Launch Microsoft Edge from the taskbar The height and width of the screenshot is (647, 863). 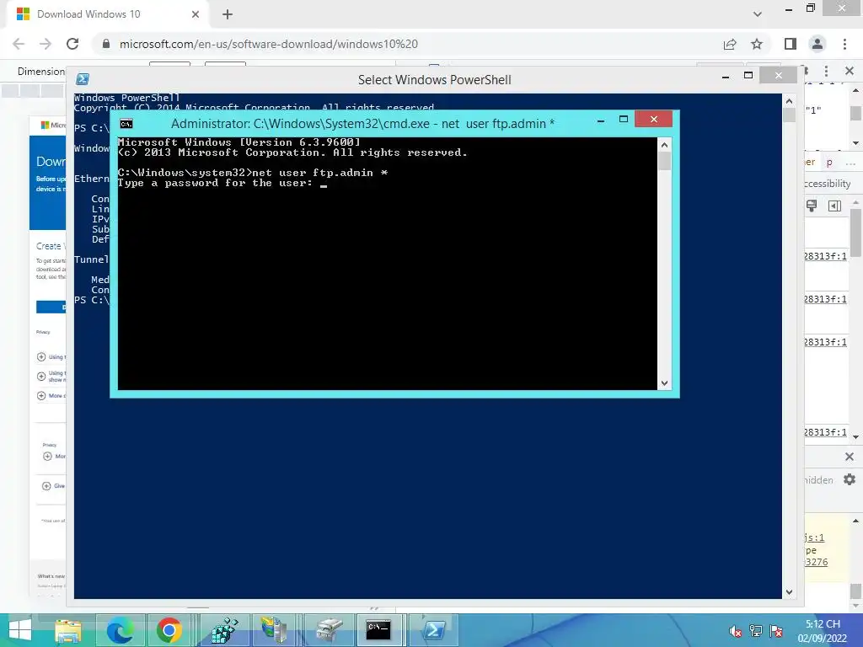pyautogui.click(x=121, y=630)
